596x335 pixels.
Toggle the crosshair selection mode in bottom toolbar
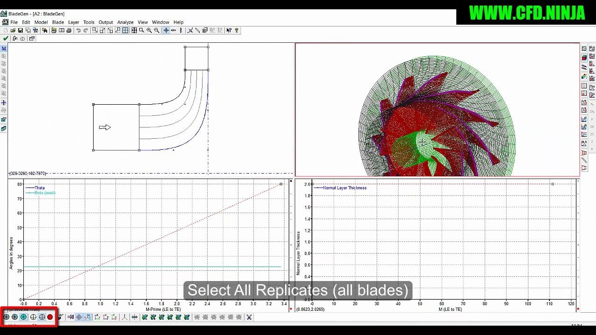point(79,317)
